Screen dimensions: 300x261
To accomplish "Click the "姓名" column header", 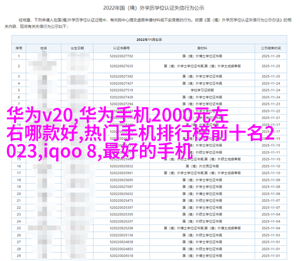I will (43, 48).
